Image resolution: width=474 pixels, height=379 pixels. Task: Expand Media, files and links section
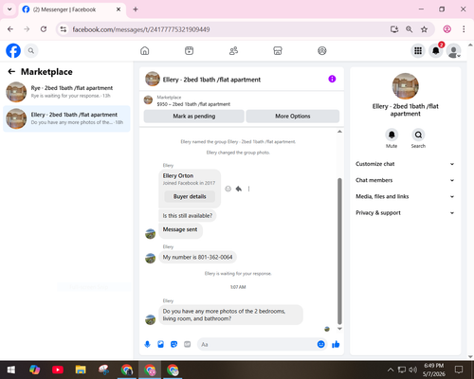(405, 196)
